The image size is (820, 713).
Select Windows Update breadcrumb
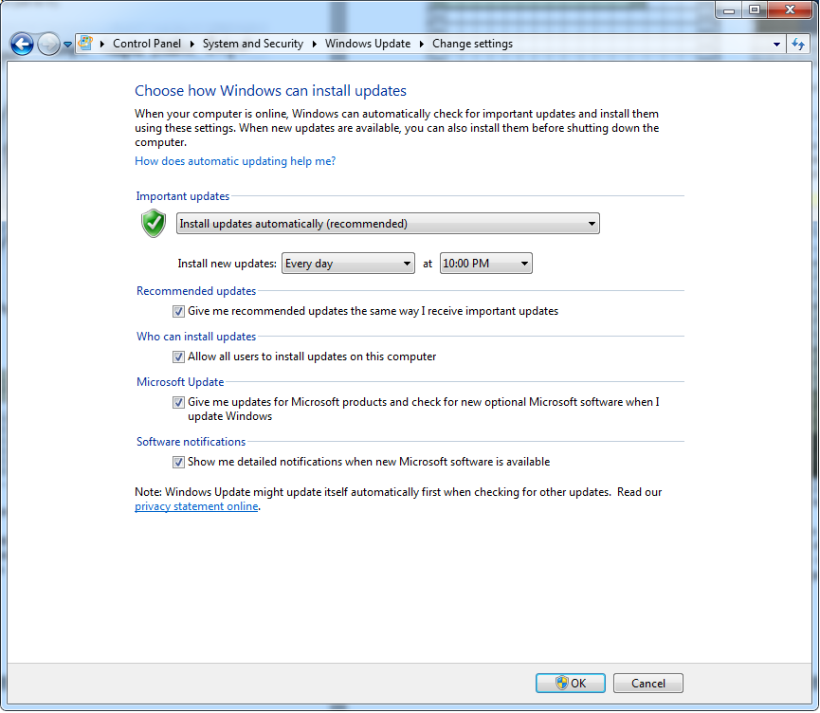tap(368, 44)
